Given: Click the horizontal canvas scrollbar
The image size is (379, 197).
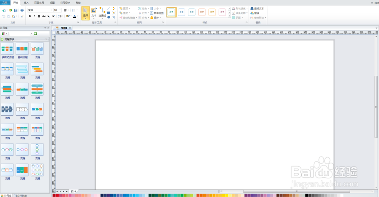Looking at the screenshot, I should coord(296,191).
